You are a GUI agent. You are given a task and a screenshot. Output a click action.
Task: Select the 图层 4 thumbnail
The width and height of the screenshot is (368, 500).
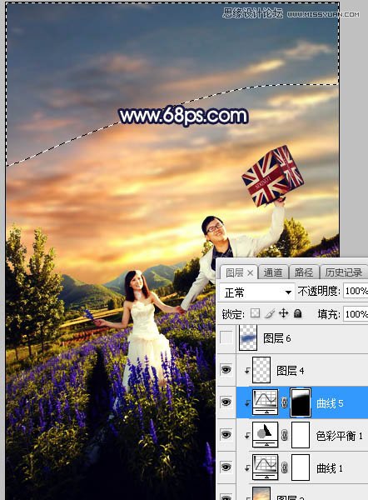(261, 370)
